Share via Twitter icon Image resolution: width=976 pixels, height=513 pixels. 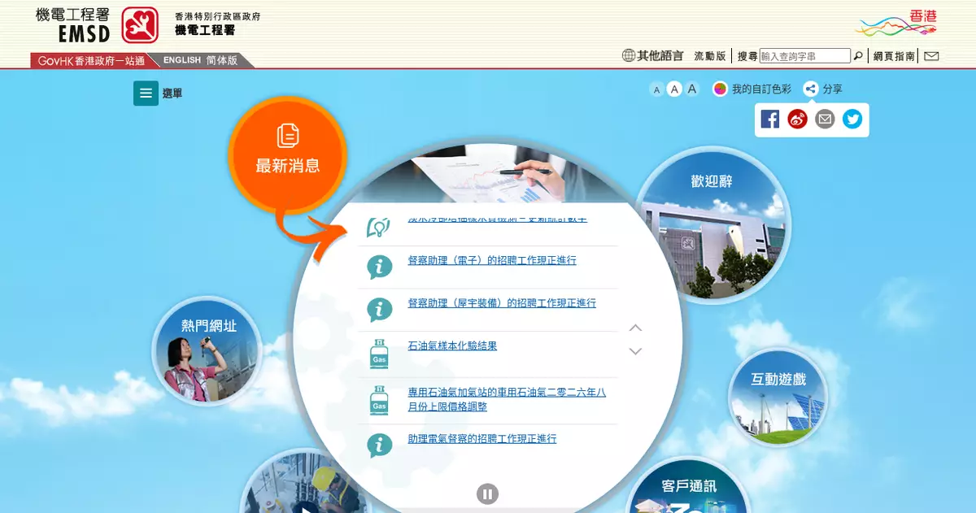coord(852,120)
